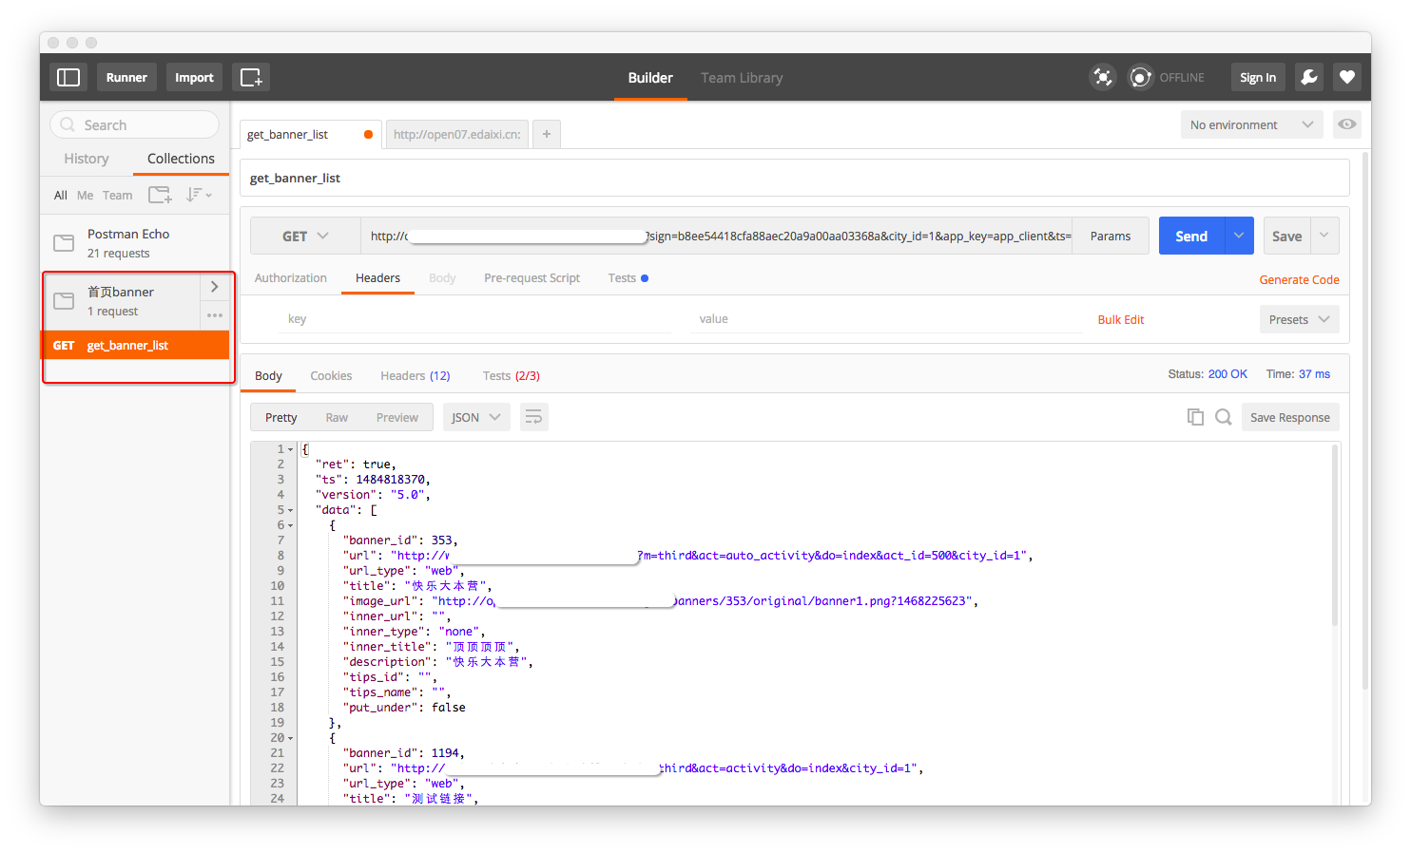Create a new collection folder icon
Screen dimensions: 1411x853
(x=160, y=195)
